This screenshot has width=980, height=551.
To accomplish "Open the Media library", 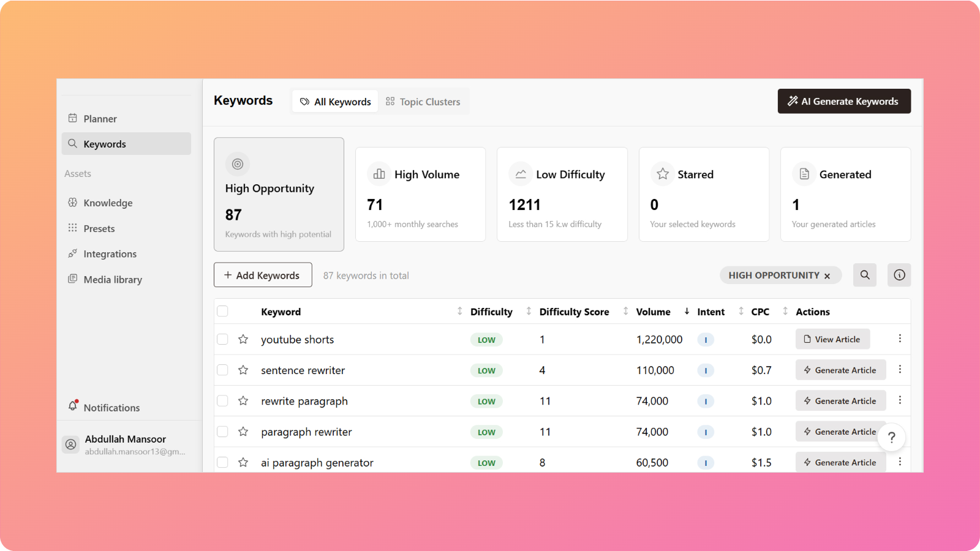I will pyautogui.click(x=112, y=279).
